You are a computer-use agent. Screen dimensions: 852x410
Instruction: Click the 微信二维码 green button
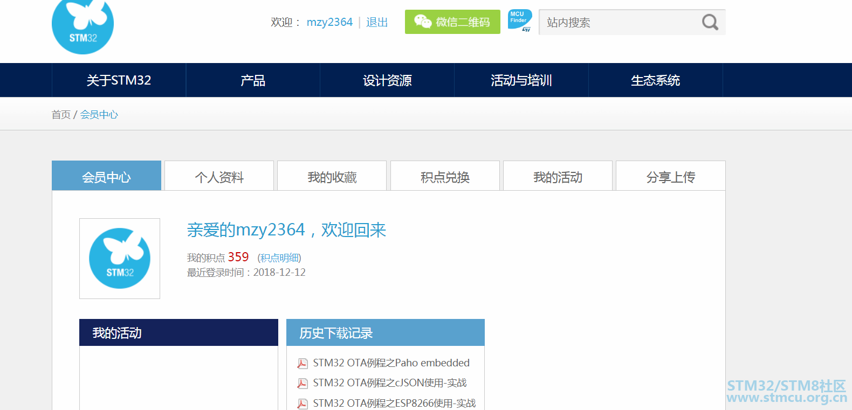[x=452, y=22]
